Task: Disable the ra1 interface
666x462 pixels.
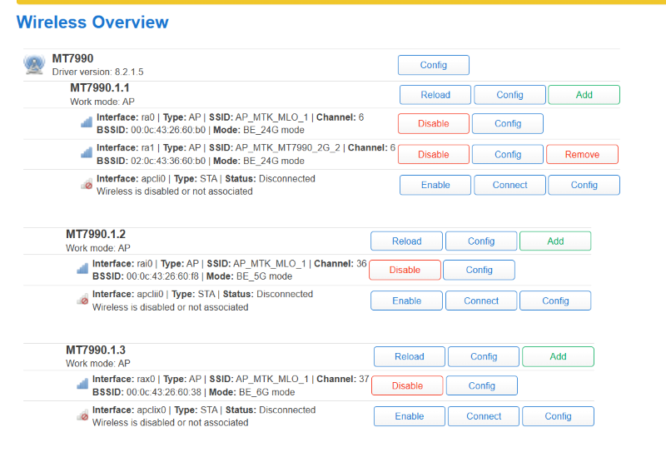Action: (x=434, y=154)
